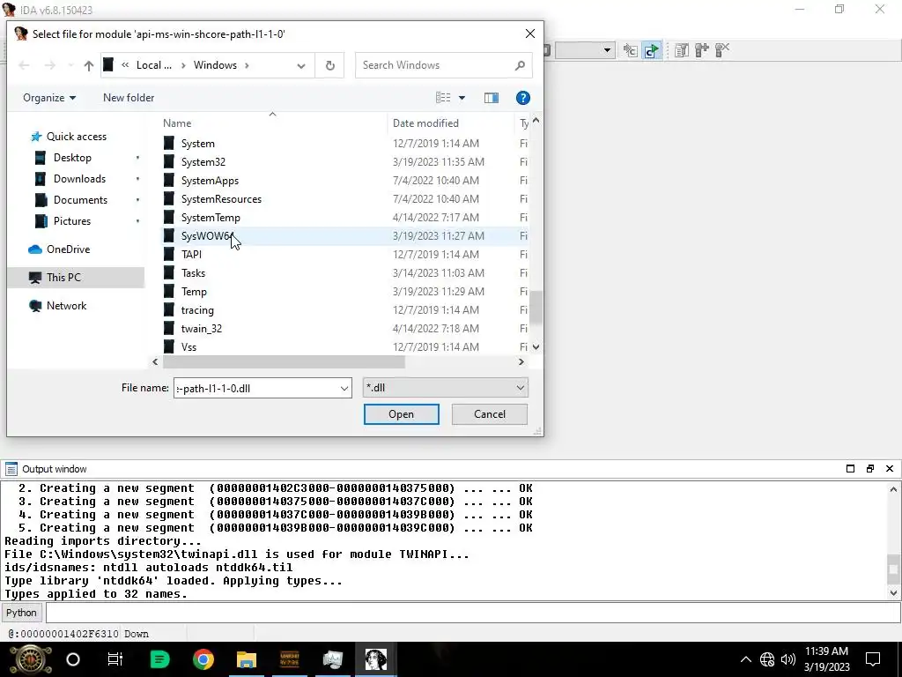Image resolution: width=902 pixels, height=677 pixels.
Task: Open Quick access in the sidebar
Action: point(77,137)
